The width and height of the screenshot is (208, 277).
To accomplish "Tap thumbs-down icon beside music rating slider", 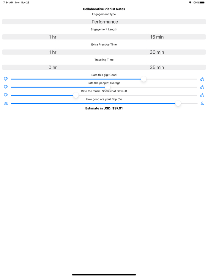I will pos(6,95).
